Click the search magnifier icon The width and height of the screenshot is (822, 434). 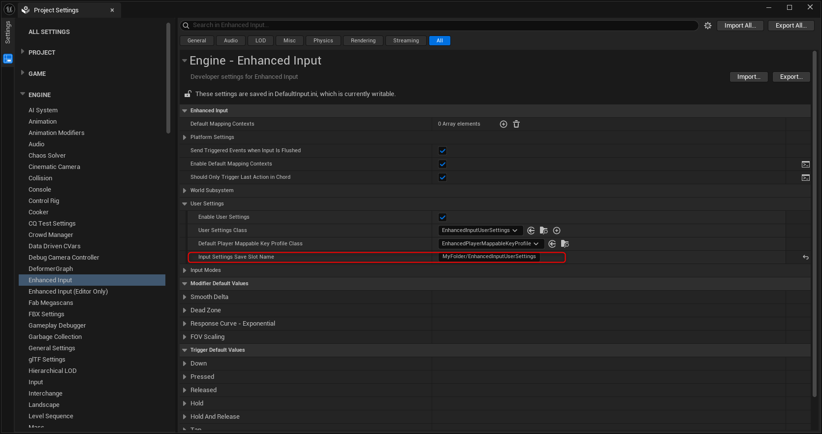[x=186, y=26]
